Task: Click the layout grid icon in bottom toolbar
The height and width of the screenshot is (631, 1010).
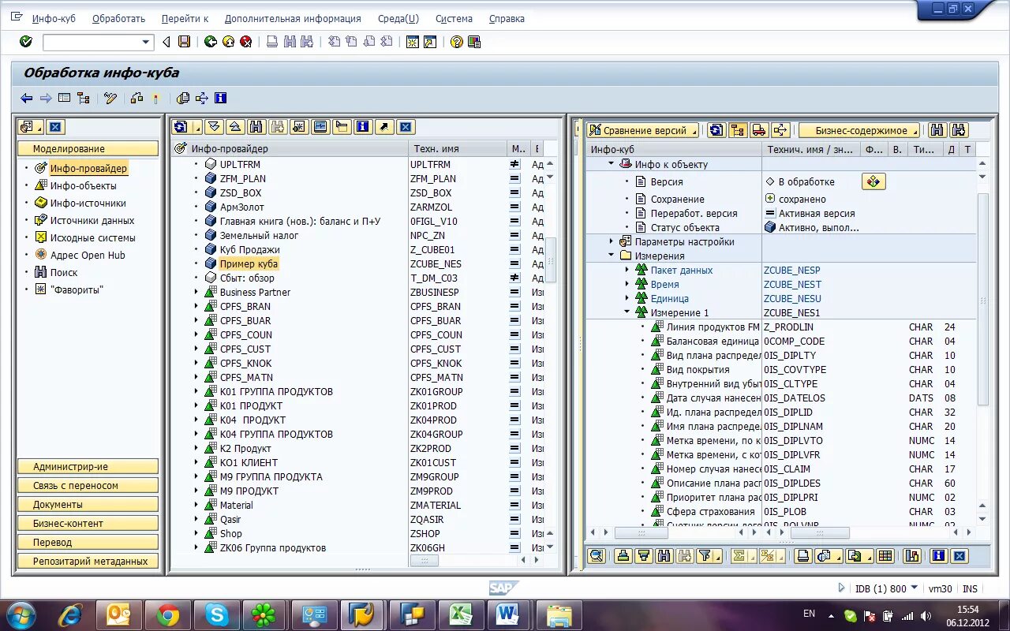Action: (885, 556)
